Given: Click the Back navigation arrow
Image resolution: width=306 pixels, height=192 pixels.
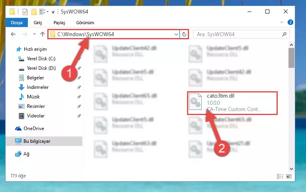Looking at the screenshot, I should tap(13, 34).
